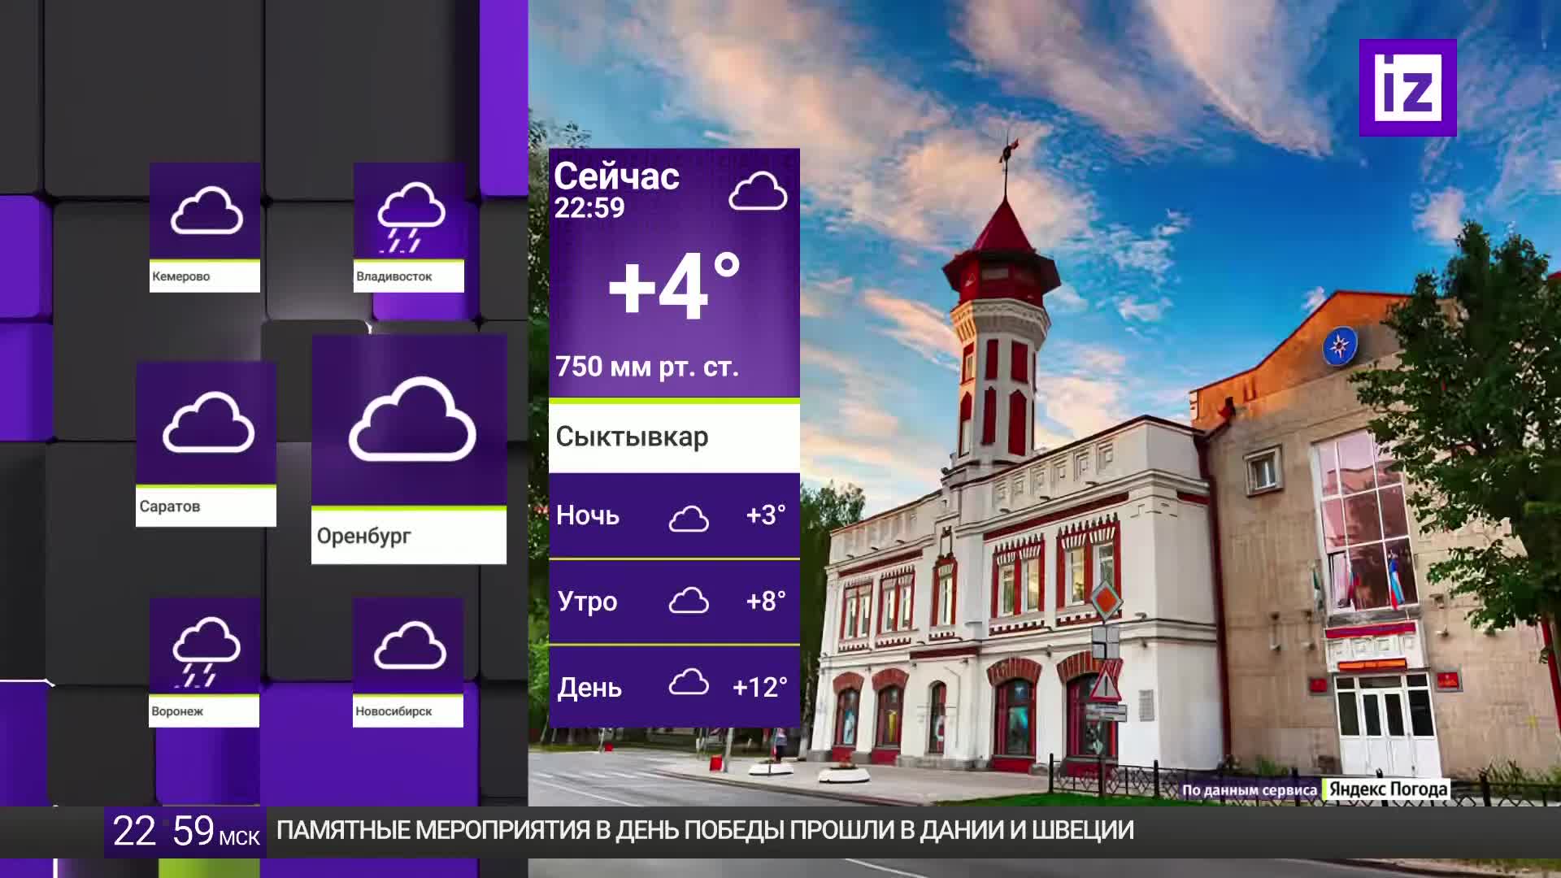Click the Ночь label
Image resolution: width=1561 pixels, height=878 pixels.
[x=588, y=515]
